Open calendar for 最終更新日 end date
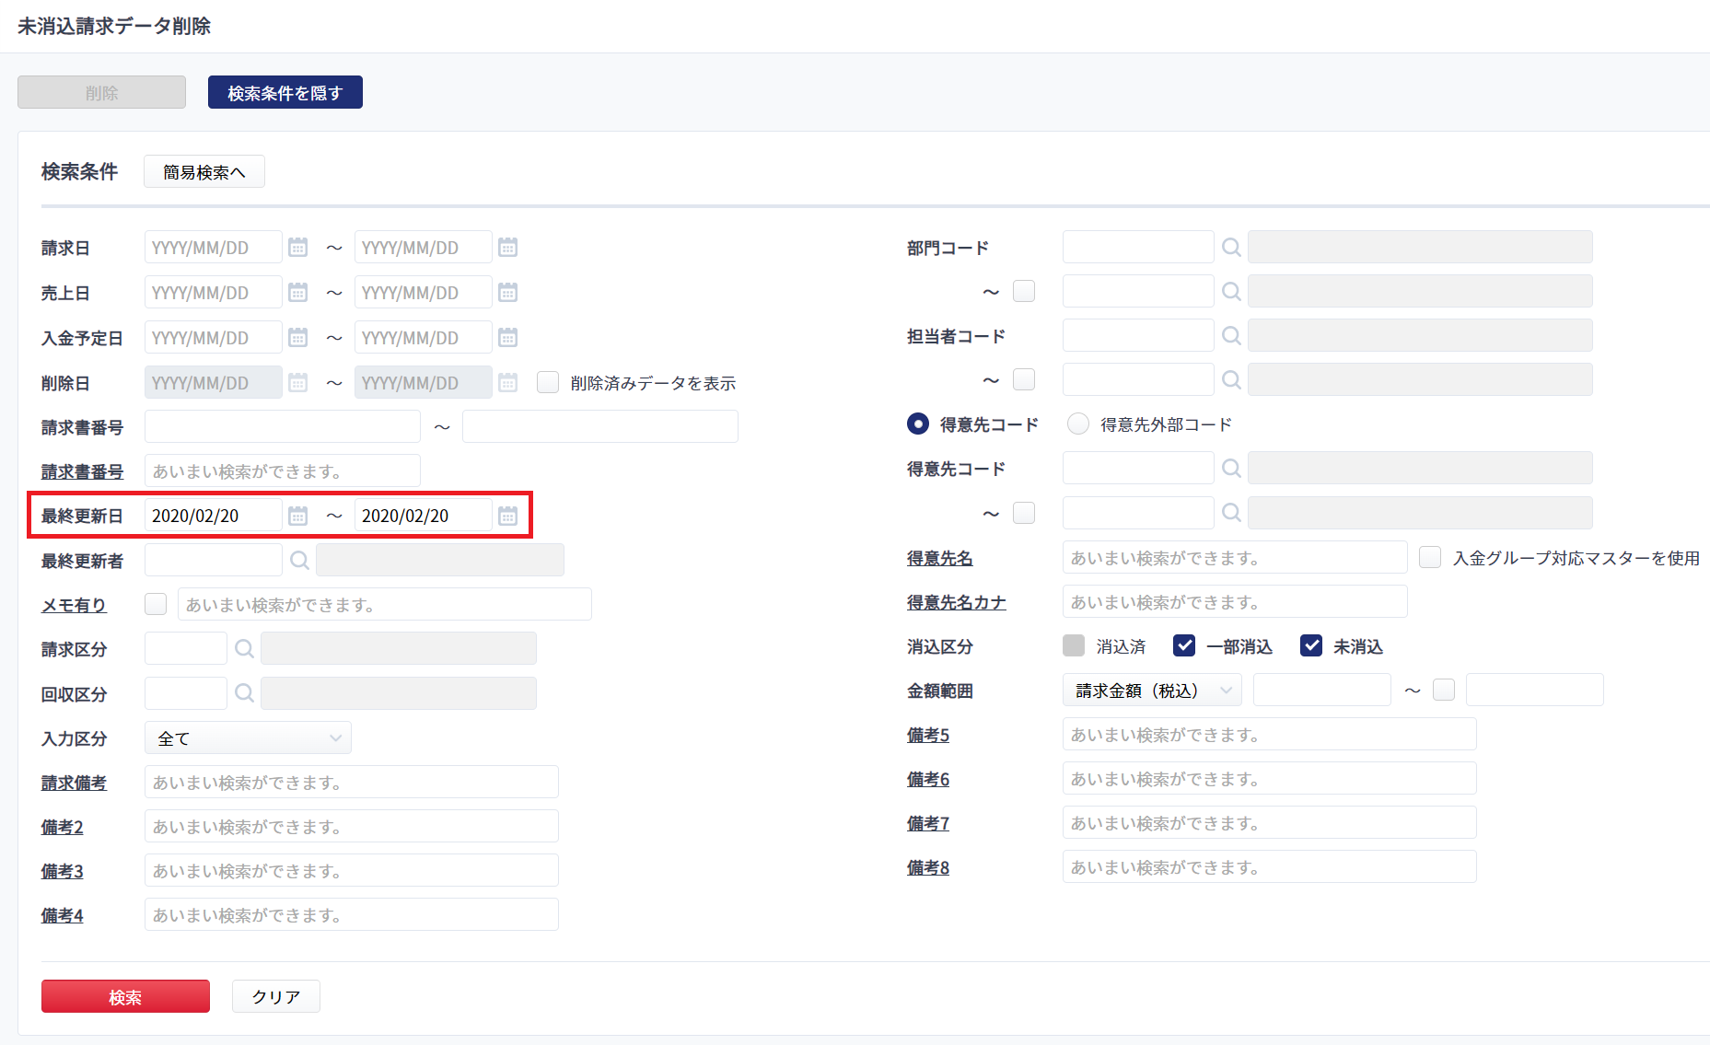The width and height of the screenshot is (1710, 1045). coord(507,516)
